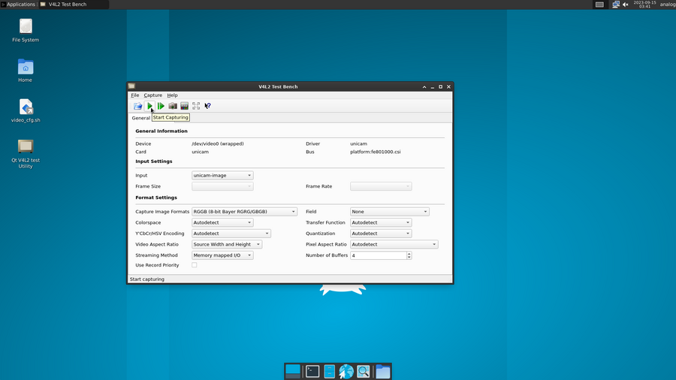This screenshot has width=676, height=380.
Task: Open the Field dropdown showing None
Action: (389, 212)
